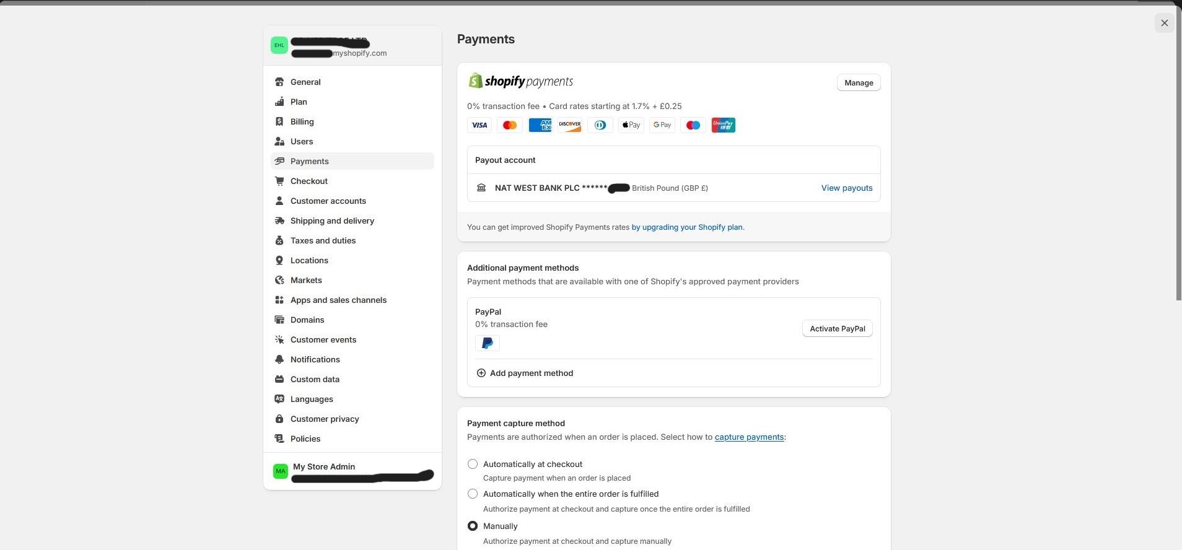Click the Plan chart icon
This screenshot has height=550, width=1182.
[x=279, y=102]
